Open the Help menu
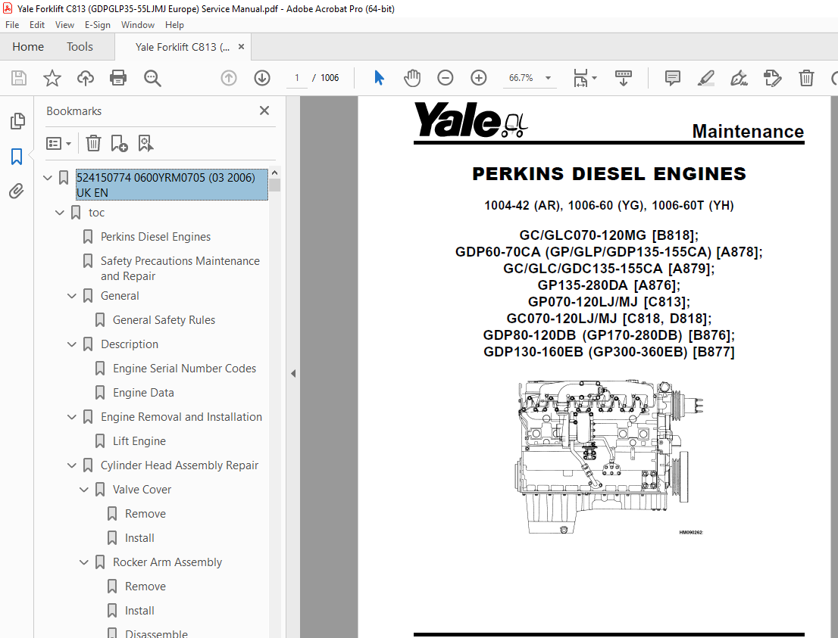 [x=174, y=24]
